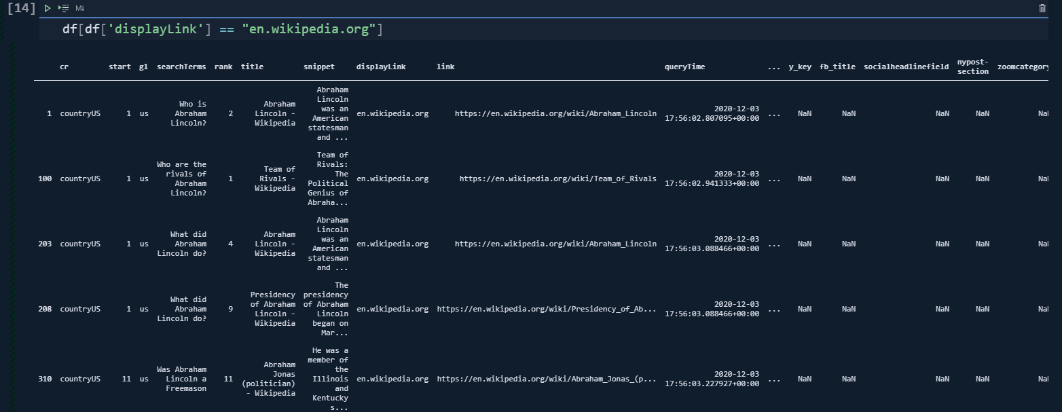Image resolution: width=1062 pixels, height=412 pixels.
Task: Click 'What did Abraham Lincoln do?' in row 203
Action: point(181,244)
